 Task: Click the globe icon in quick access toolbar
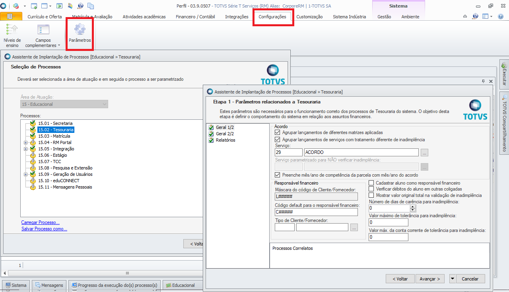pos(80,6)
